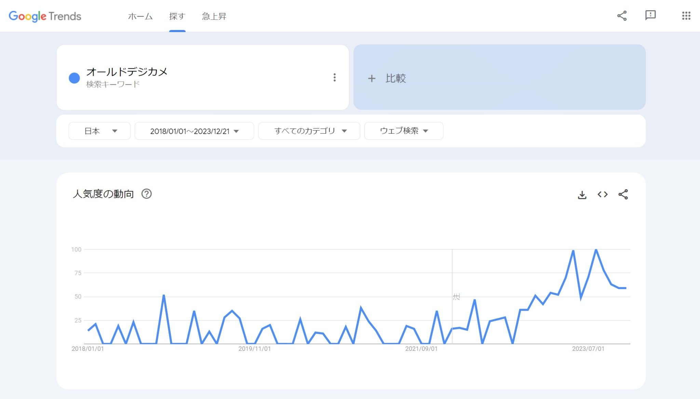
Task: Click the Google Trends logo
Action: 45,16
